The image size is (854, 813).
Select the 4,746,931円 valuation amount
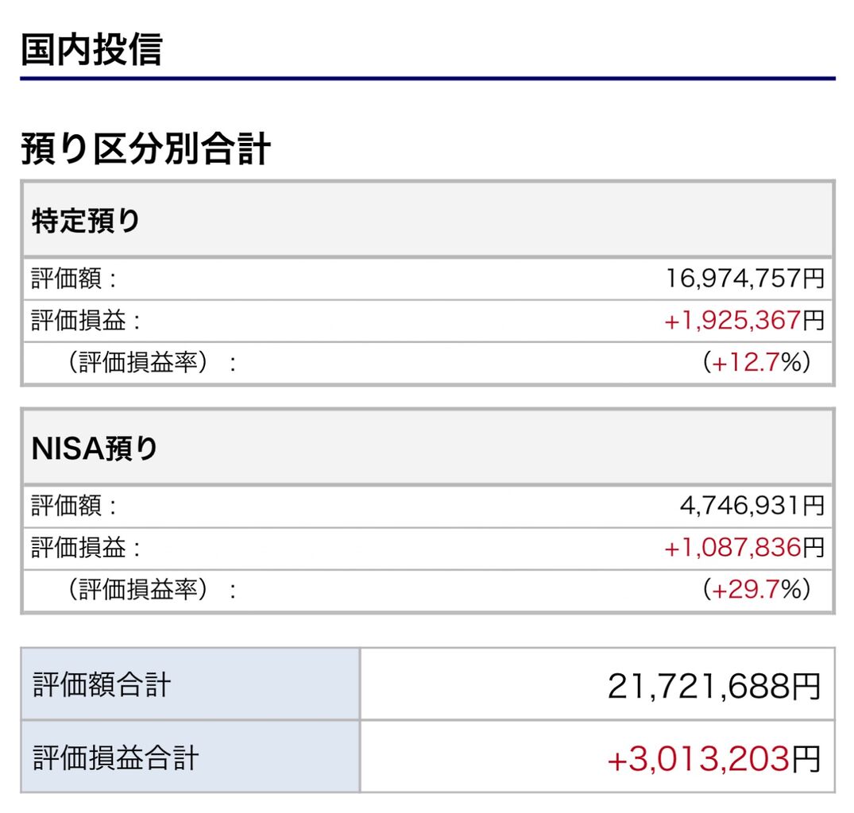tap(752, 505)
